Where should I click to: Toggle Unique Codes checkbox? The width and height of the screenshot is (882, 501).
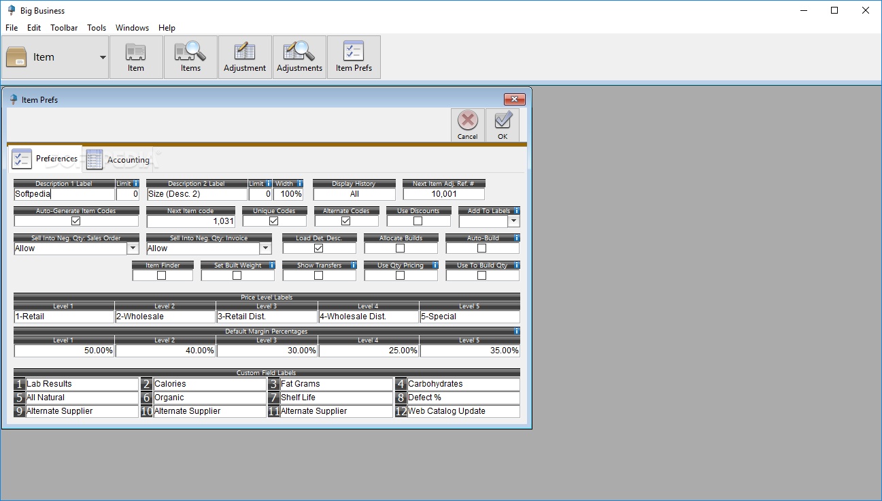(x=273, y=221)
